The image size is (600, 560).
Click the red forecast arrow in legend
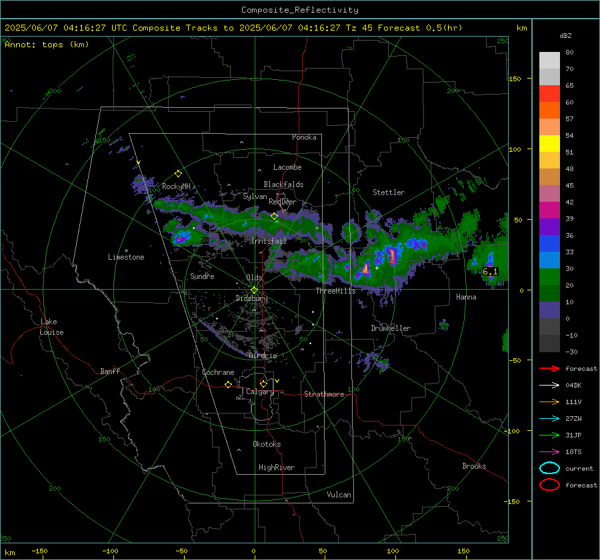[549, 368]
